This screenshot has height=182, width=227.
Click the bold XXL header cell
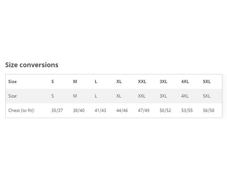point(142,81)
